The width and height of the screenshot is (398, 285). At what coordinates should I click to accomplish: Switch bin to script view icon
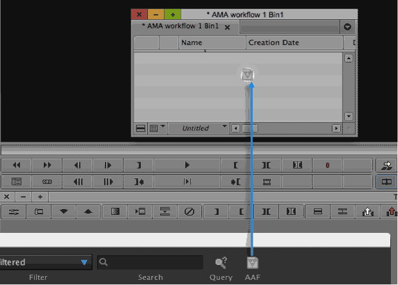(x=141, y=128)
